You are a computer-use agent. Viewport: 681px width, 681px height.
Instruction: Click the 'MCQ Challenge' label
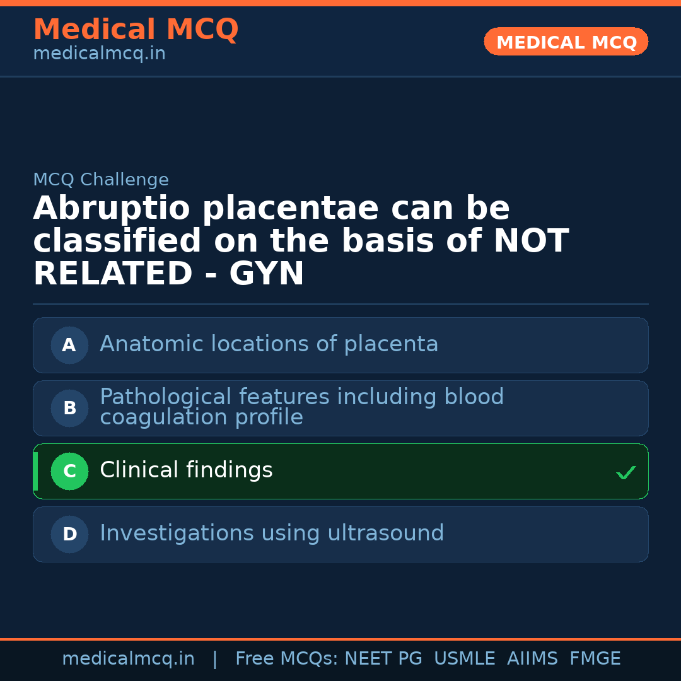(x=101, y=180)
